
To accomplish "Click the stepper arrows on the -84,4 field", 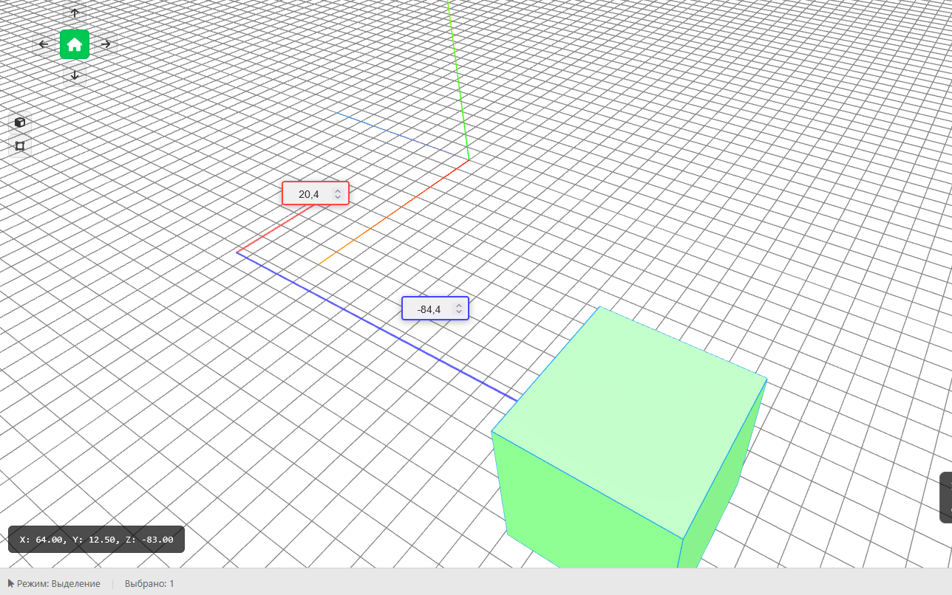I will pyautogui.click(x=458, y=309).
